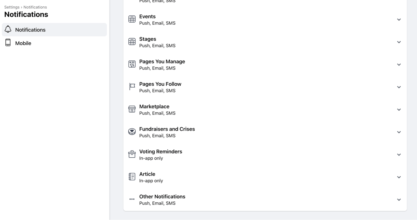The height and width of the screenshot is (220, 417).
Task: Open the Settings breadcrumb link
Action: pyautogui.click(x=12, y=7)
